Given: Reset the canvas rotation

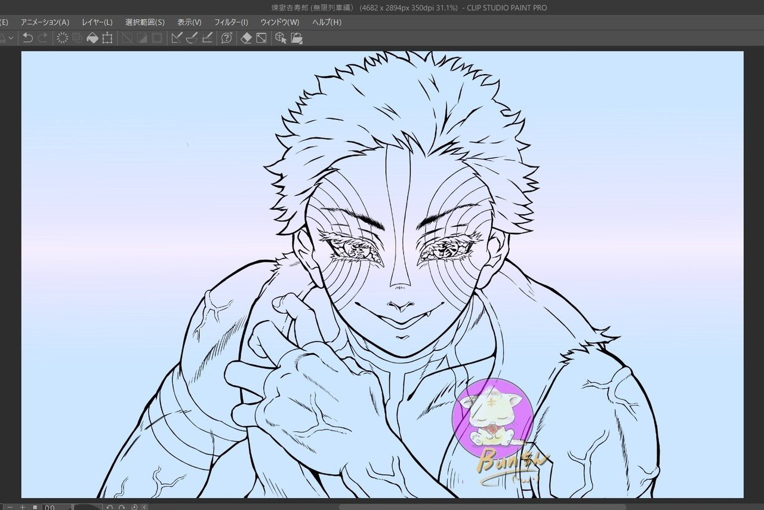Looking at the screenshot, I should tap(134, 507).
